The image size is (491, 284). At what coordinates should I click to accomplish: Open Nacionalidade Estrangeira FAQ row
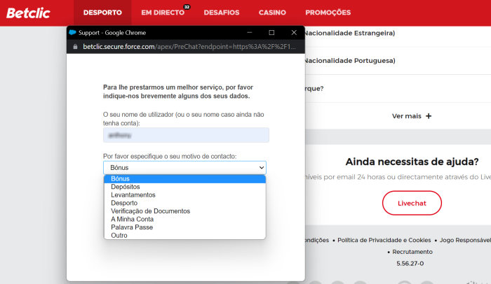coord(398,33)
